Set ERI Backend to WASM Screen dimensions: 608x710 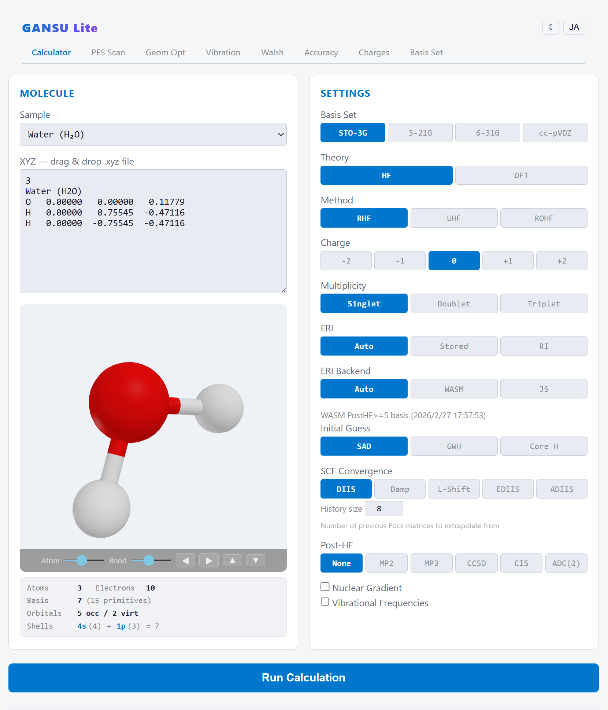tap(454, 389)
